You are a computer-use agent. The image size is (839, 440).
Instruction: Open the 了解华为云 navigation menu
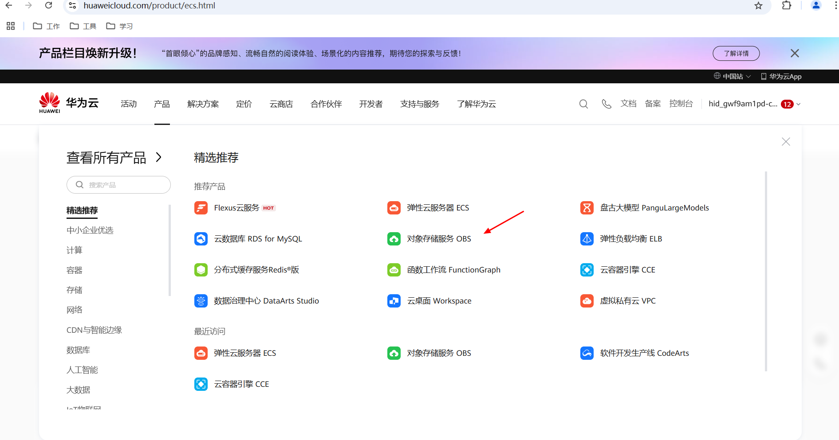(477, 104)
